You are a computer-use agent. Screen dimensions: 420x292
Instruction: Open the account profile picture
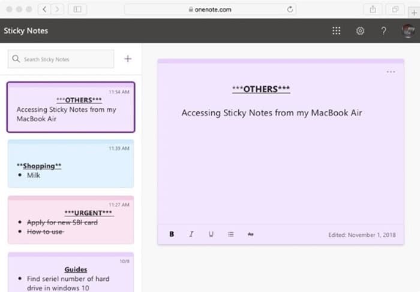click(408, 31)
